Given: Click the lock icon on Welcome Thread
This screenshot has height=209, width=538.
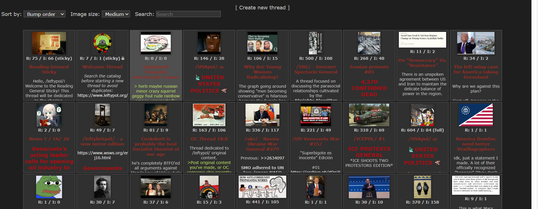Looking at the screenshot, I should coord(123,58).
